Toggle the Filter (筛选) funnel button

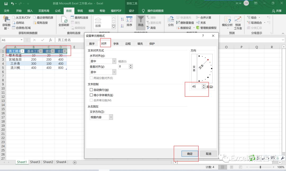tap(141, 22)
